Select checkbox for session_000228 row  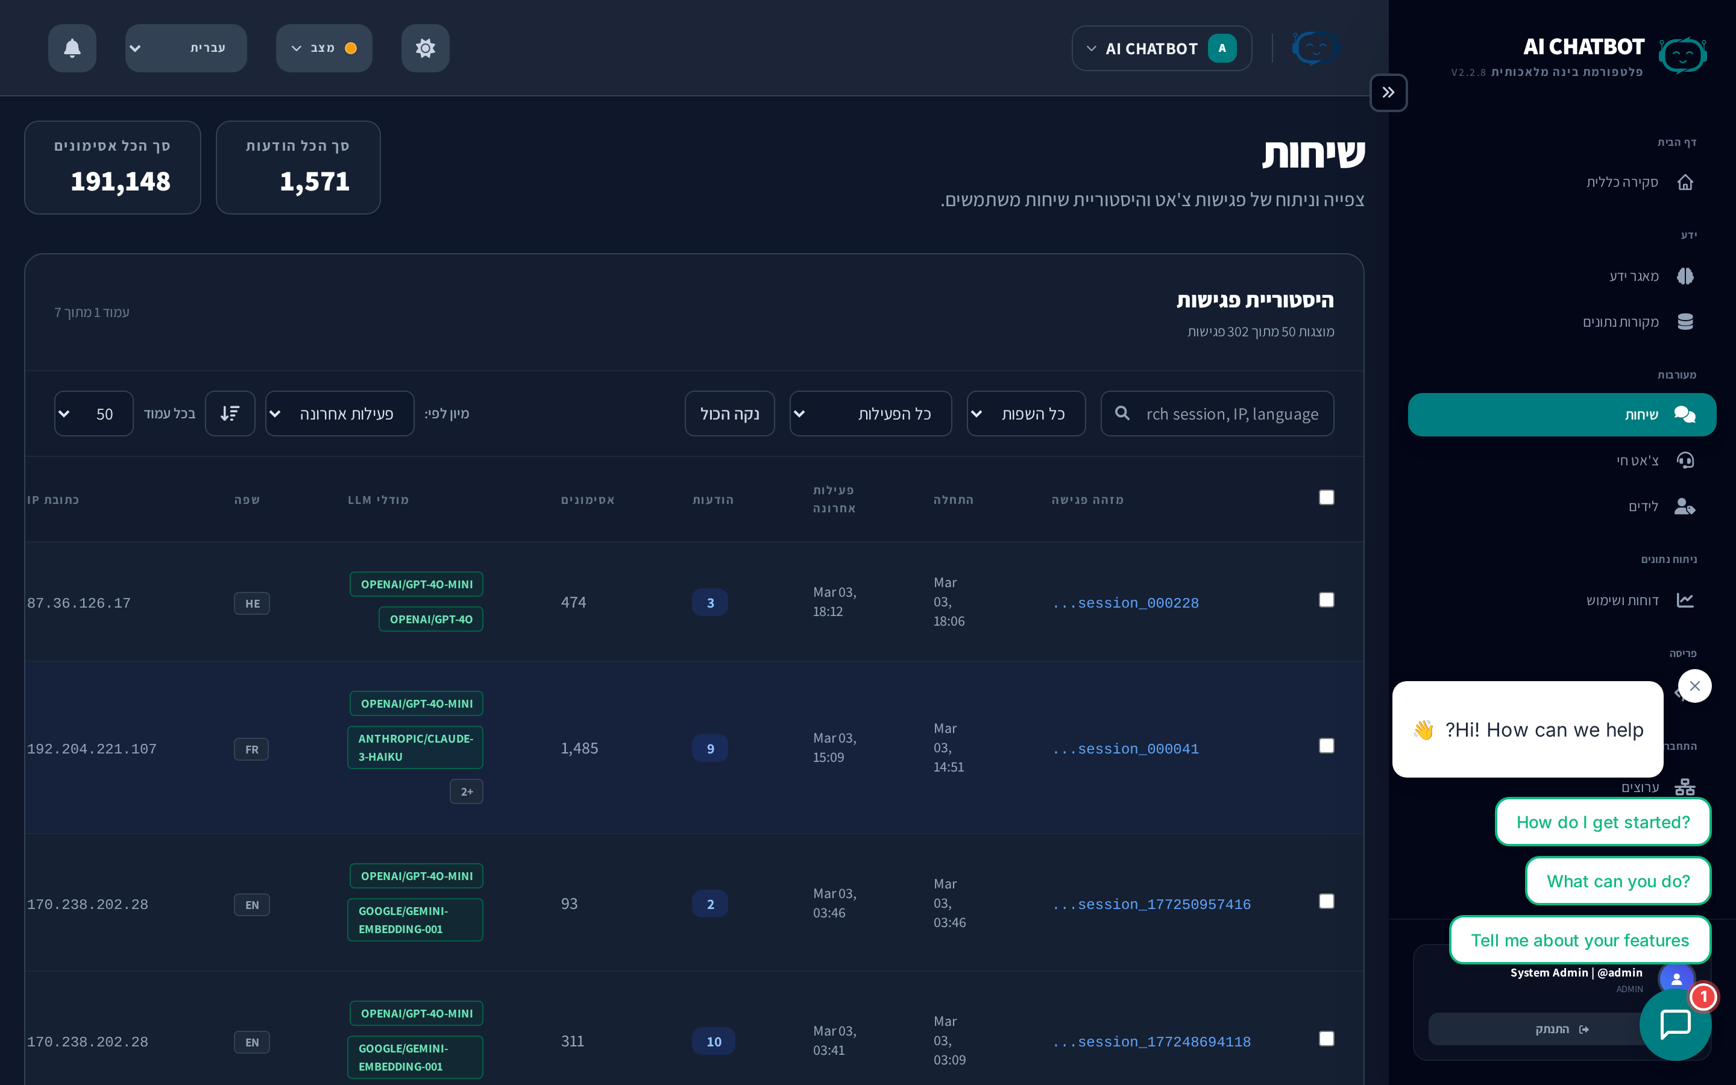point(1326,600)
